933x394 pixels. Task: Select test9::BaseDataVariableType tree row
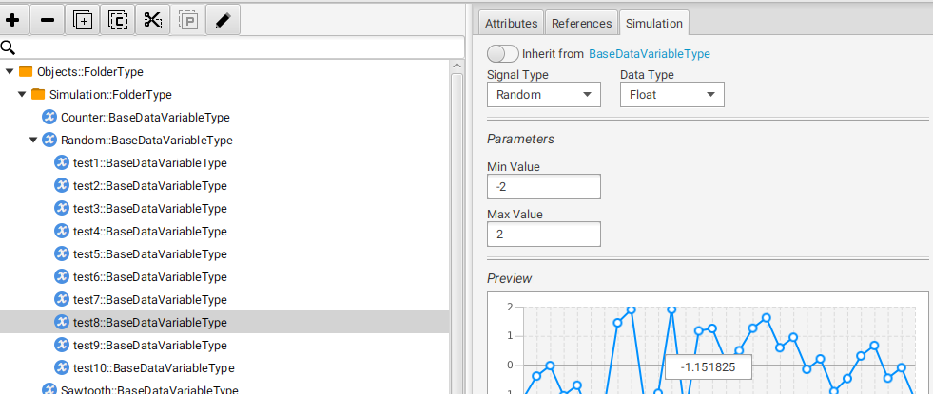pos(224,345)
